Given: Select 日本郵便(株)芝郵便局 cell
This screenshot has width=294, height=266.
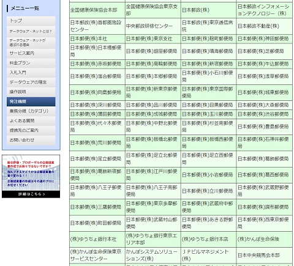Looking at the screenshot, I should click(265, 51).
